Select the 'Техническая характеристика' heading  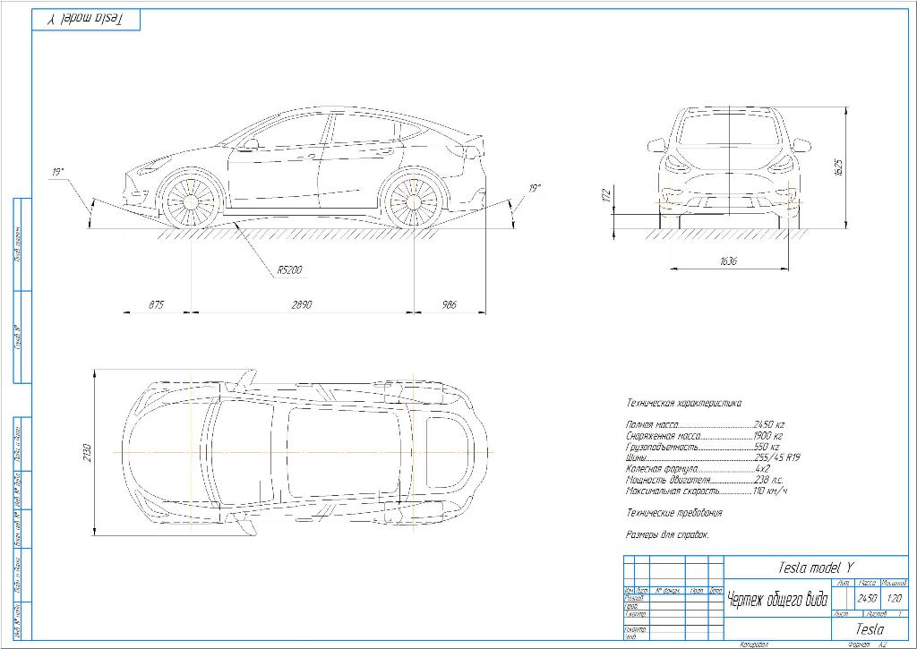683,403
